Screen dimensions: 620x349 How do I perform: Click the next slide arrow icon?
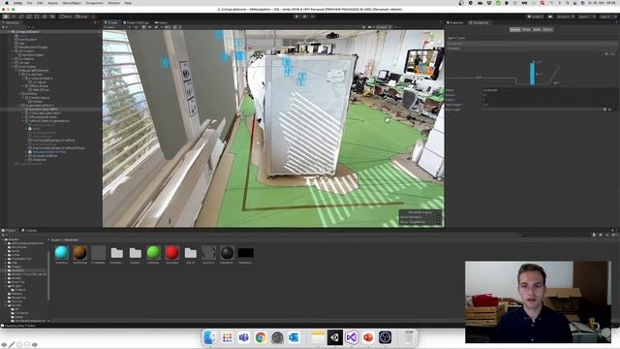tap(35, 345)
